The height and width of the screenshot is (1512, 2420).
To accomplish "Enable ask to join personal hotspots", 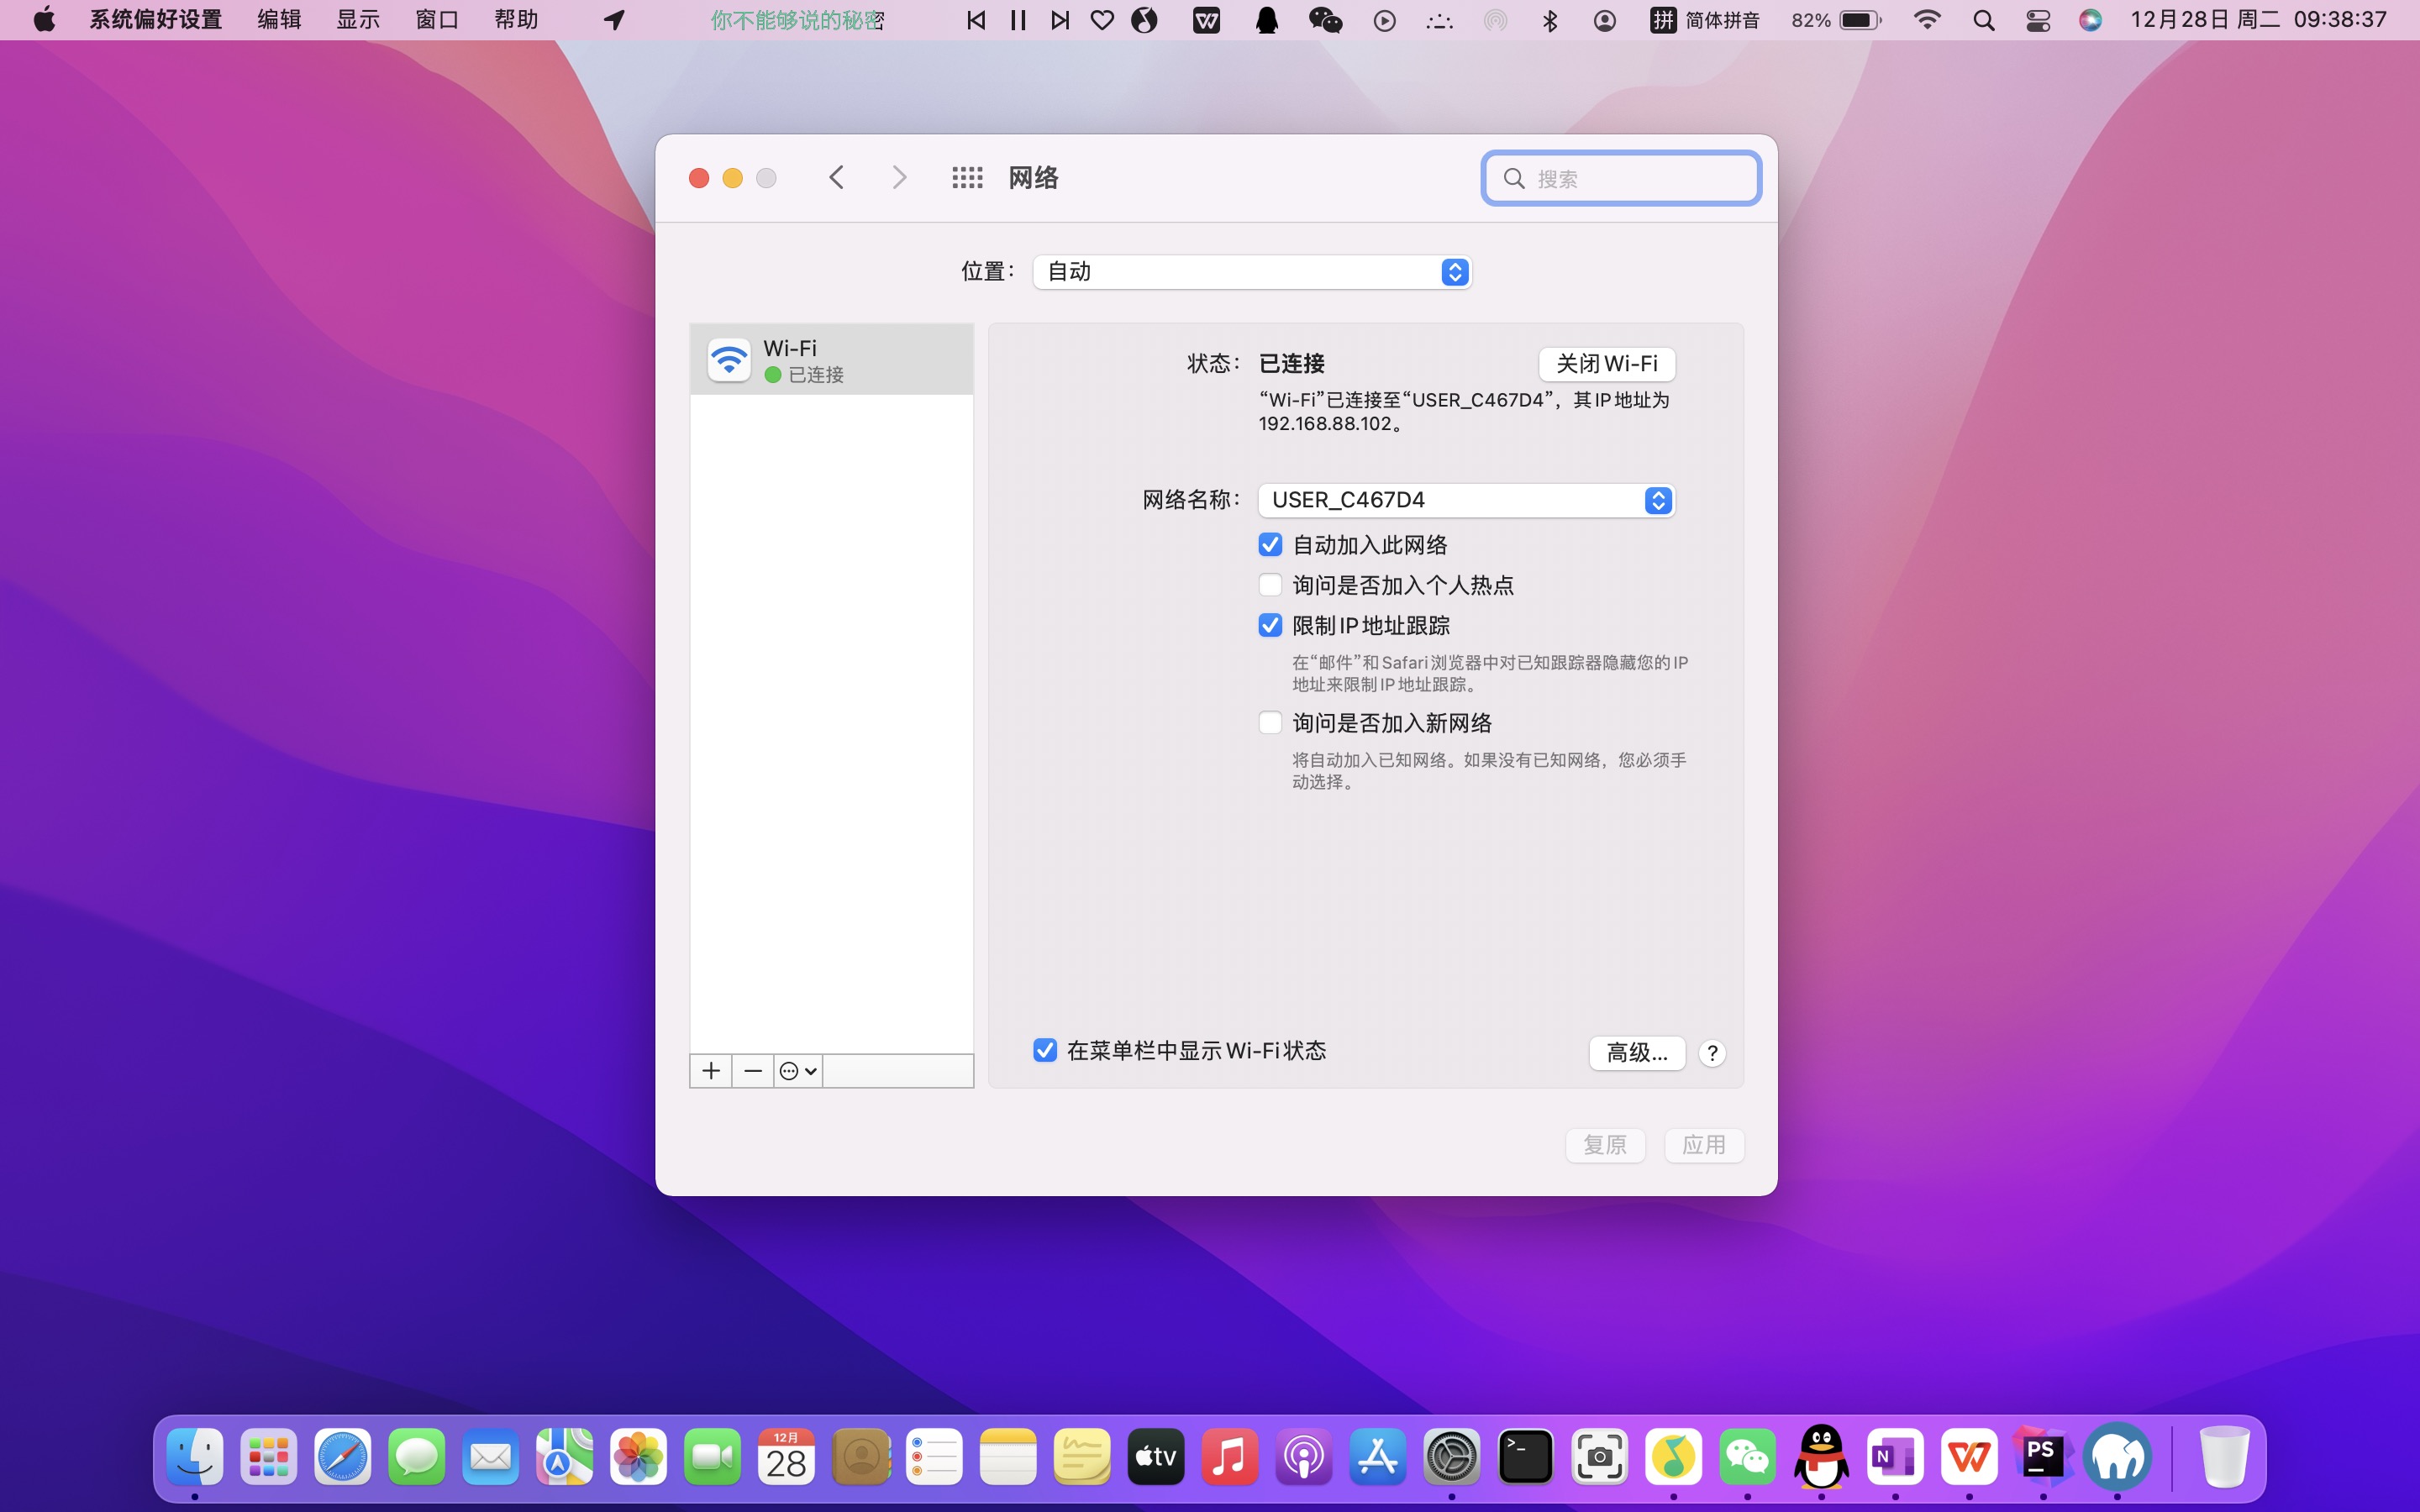I will point(1270,585).
